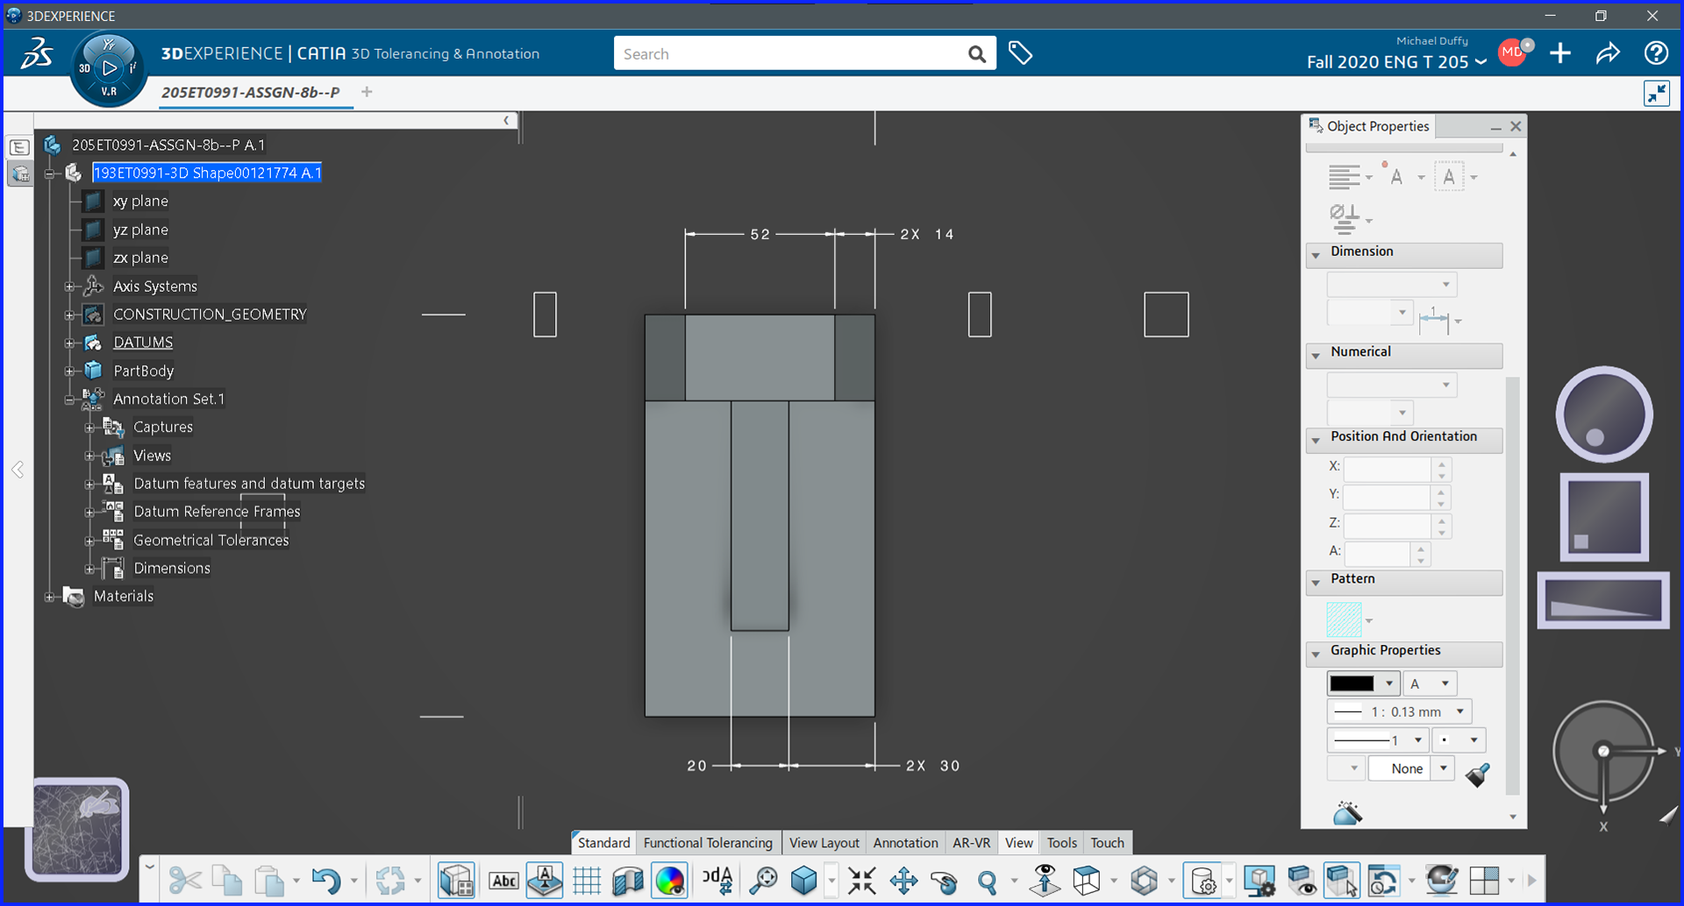Viewport: 1684px width, 906px height.
Task: Select the xy plane tree item
Action: point(140,202)
